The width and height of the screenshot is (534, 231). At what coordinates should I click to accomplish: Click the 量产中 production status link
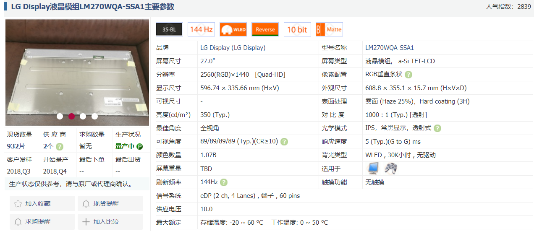pos(125,146)
